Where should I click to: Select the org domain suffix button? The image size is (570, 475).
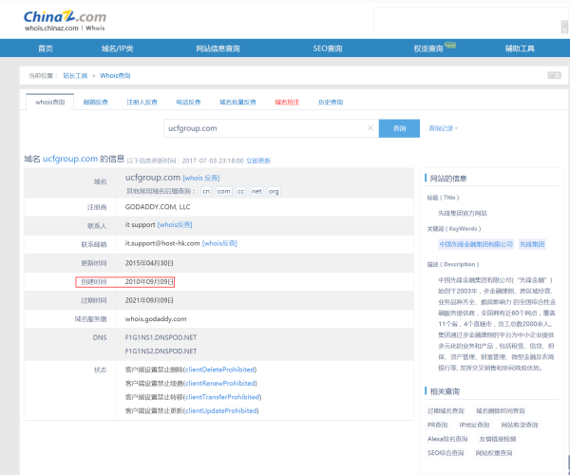[x=274, y=191]
